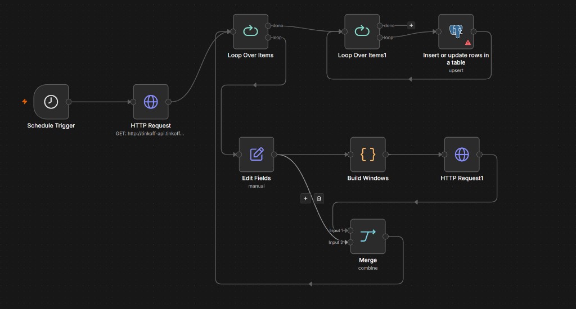
Task: Click the Loop Over Items1 loop output connector
Action: click(x=380, y=38)
